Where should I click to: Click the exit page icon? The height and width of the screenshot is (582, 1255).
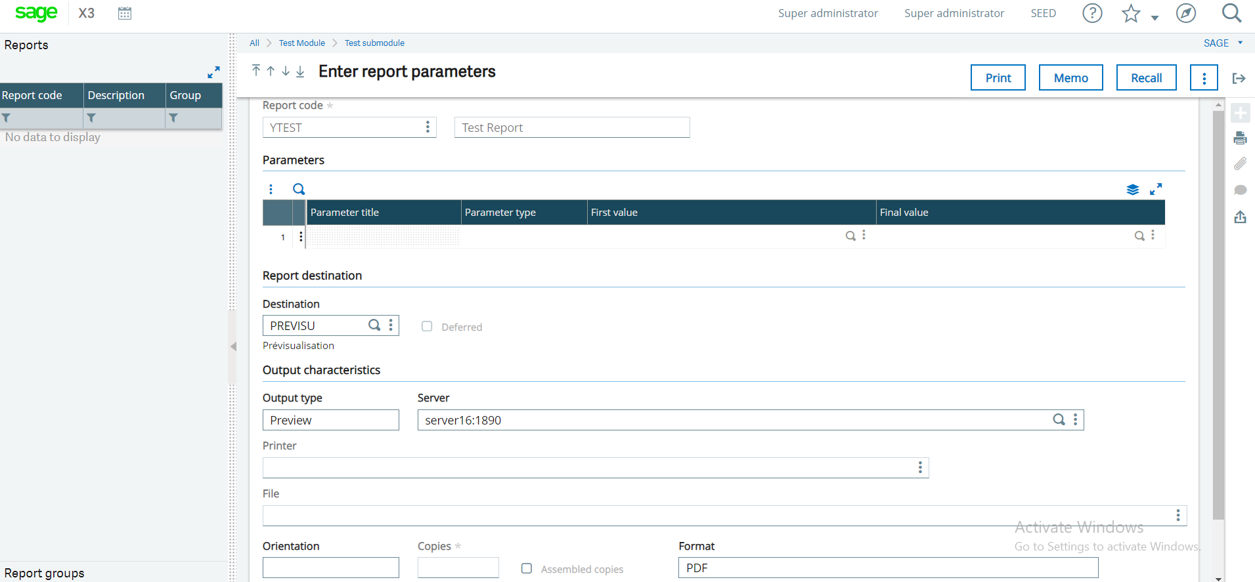click(x=1239, y=78)
